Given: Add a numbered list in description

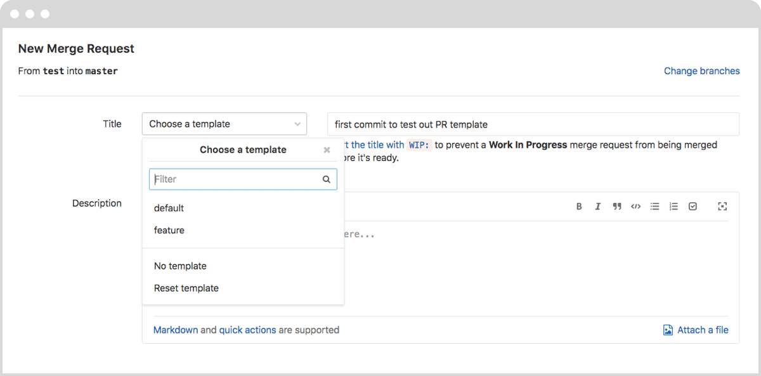Looking at the screenshot, I should pyautogui.click(x=673, y=207).
